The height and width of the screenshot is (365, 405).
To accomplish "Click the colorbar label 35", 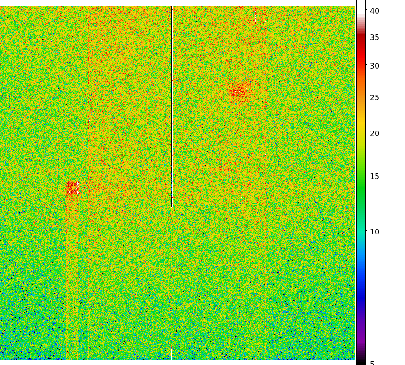I will [x=374, y=38].
